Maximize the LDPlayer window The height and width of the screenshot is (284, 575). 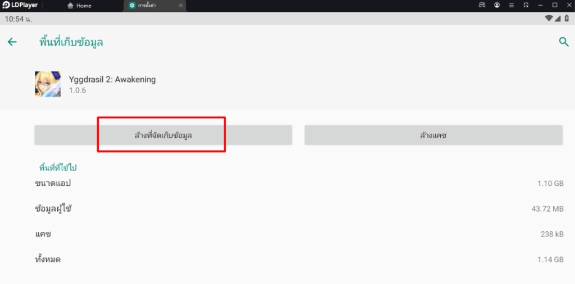click(x=554, y=5)
